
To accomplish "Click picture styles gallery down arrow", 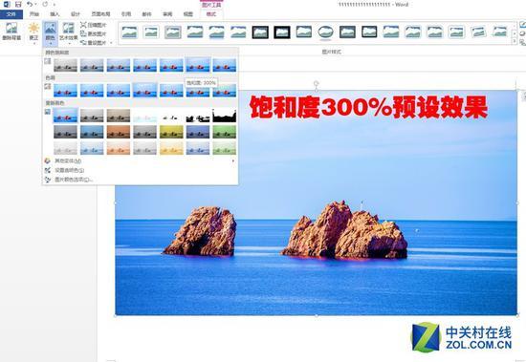I will point(515,33).
